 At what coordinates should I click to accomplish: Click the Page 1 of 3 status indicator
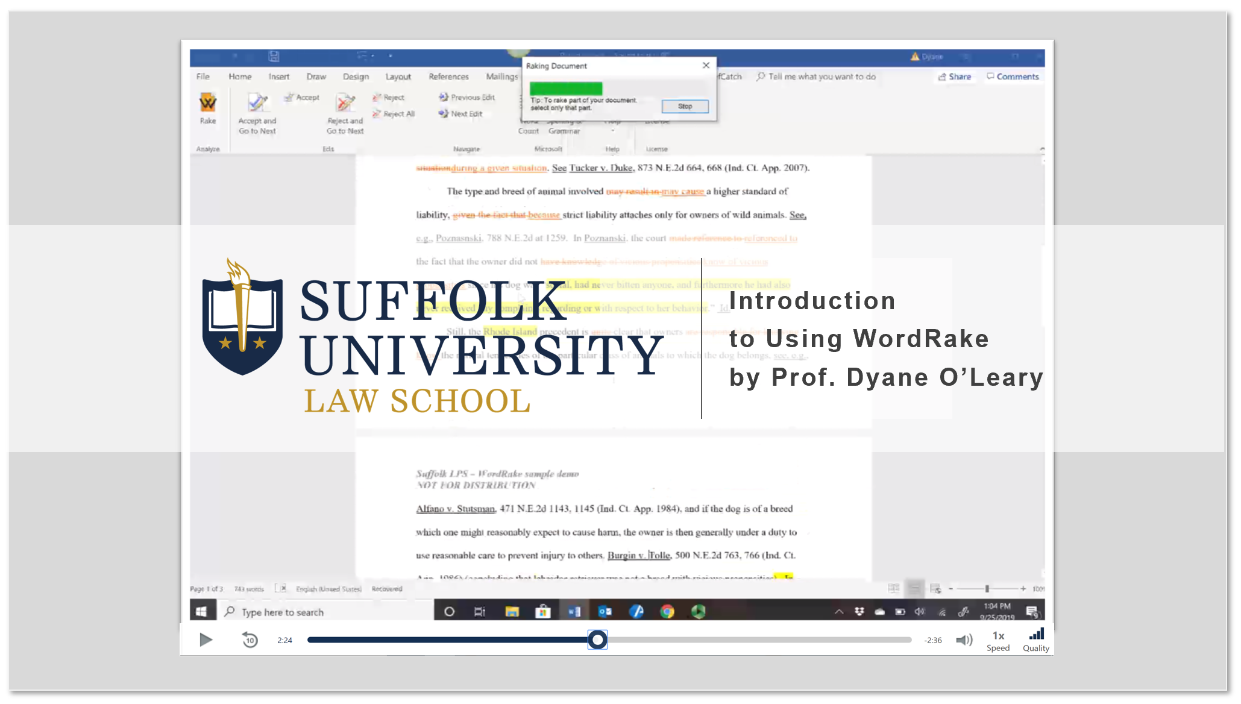tap(207, 589)
